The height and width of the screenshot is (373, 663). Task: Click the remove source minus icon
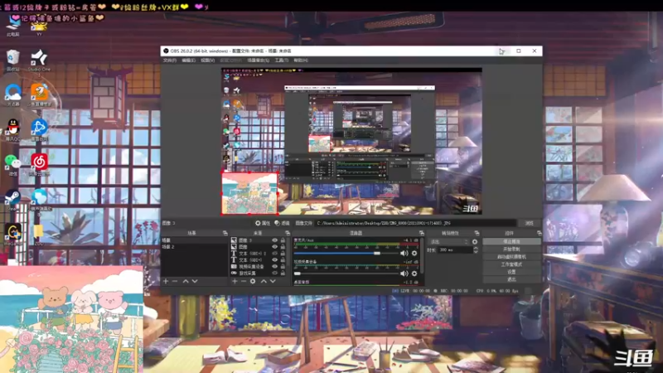click(x=244, y=281)
